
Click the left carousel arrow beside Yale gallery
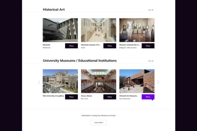[x=39, y=82]
